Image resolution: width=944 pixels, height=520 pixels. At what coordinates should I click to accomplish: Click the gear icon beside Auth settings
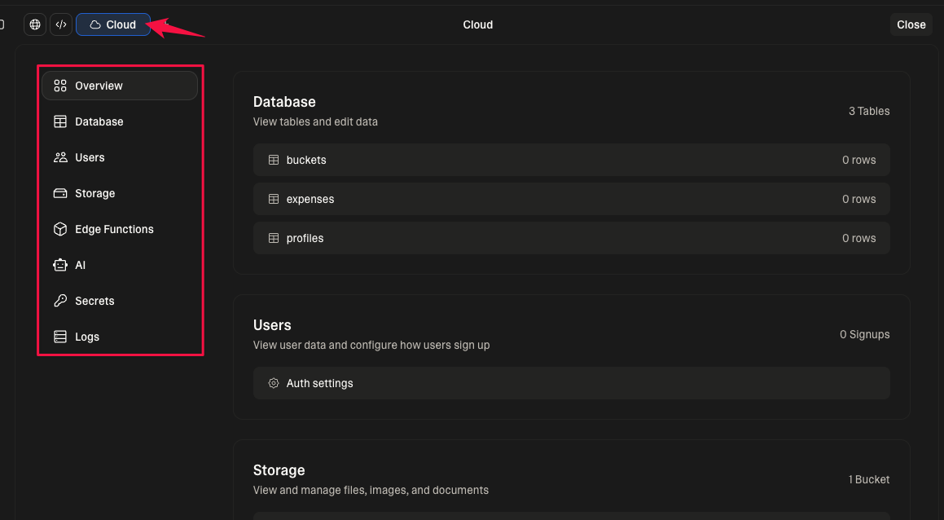[x=273, y=382]
